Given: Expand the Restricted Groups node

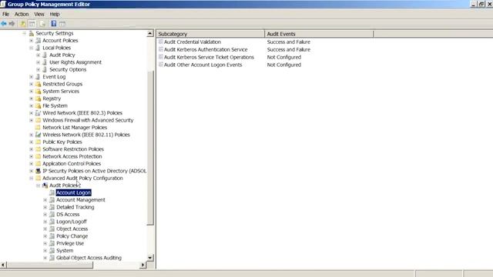Looking at the screenshot, I should 31,84.
